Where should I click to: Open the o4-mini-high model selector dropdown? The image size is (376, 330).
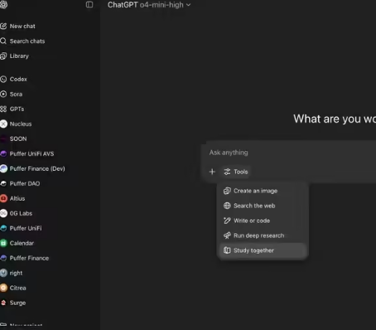click(x=149, y=5)
